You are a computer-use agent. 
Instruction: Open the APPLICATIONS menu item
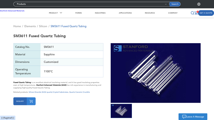125,13
